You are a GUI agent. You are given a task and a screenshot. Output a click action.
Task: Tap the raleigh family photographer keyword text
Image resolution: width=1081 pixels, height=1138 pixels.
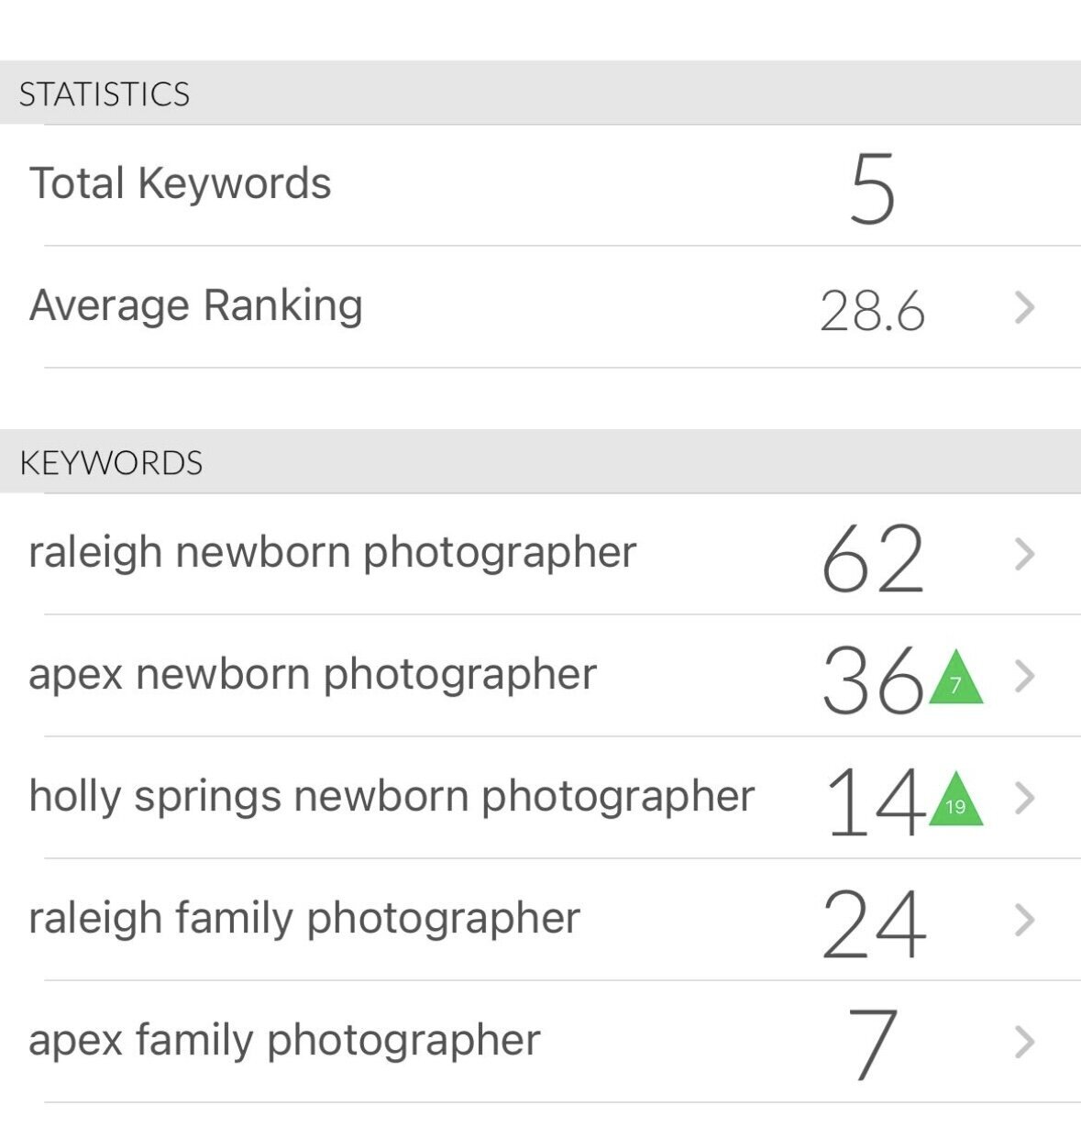(304, 918)
